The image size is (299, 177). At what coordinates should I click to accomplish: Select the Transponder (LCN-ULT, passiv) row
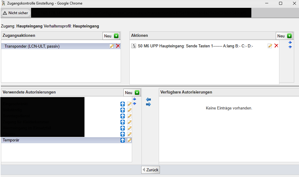[x=54, y=46]
